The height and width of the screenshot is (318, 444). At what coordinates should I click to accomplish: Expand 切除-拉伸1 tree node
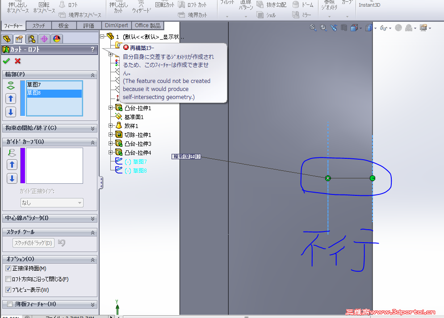(x=111, y=135)
